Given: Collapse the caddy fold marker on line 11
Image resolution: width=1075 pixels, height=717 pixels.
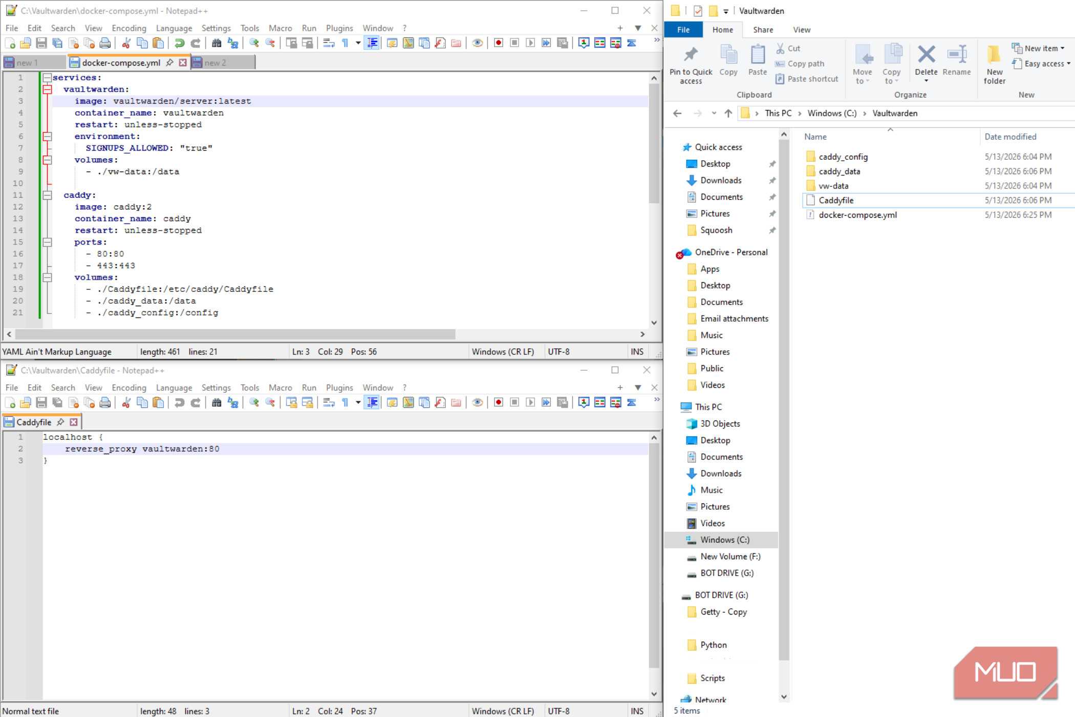Looking at the screenshot, I should 47,195.
